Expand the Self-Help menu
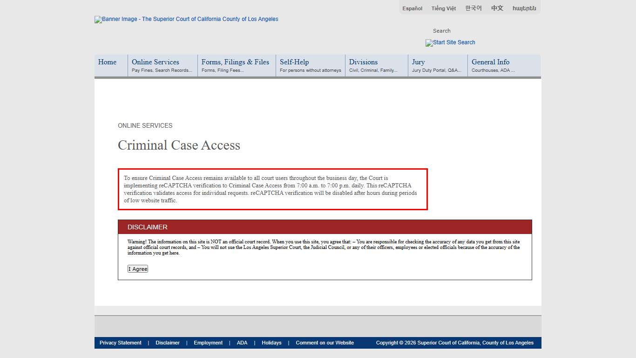 tap(294, 62)
